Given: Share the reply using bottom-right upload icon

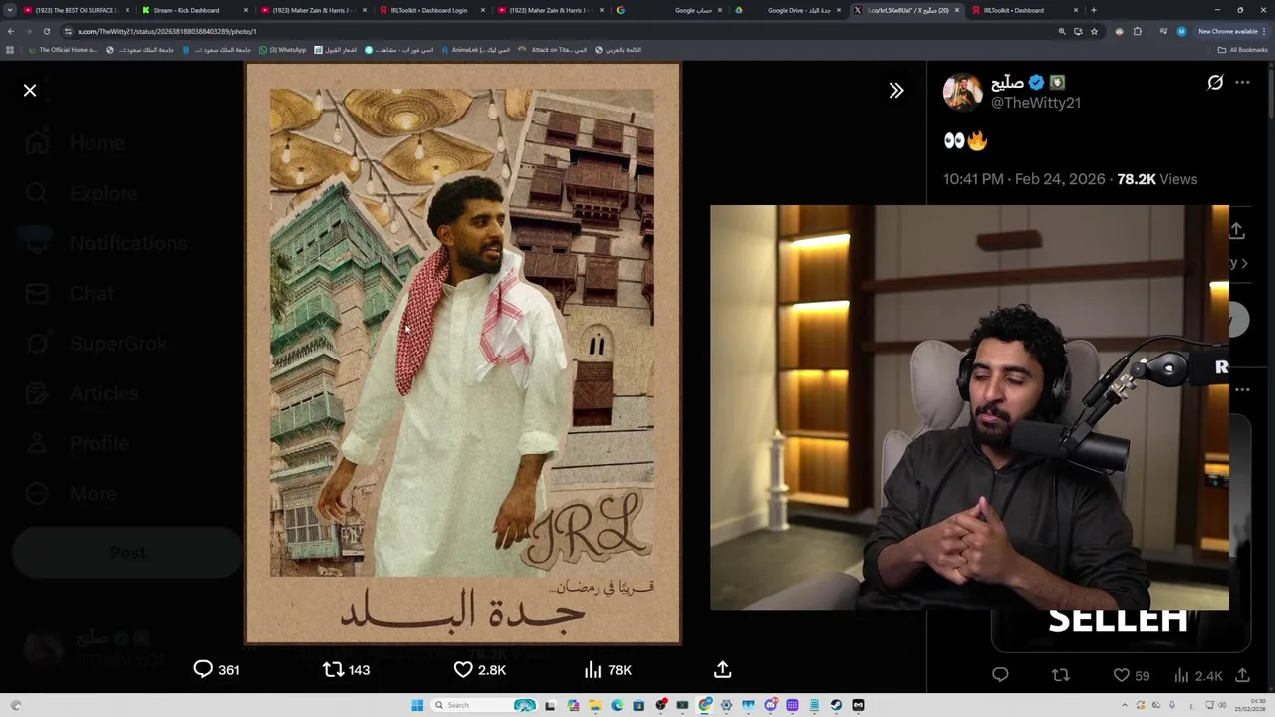Looking at the screenshot, I should (1242, 676).
